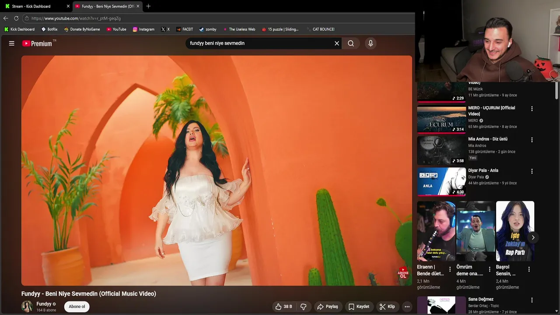The width and height of the screenshot is (560, 315).
Task: Open Instagram bookmark
Action: pos(143,29)
